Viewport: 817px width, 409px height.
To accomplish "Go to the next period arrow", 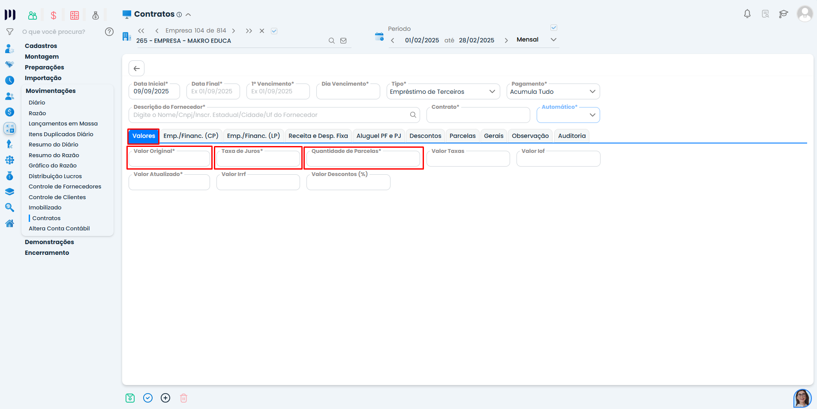I will point(506,40).
